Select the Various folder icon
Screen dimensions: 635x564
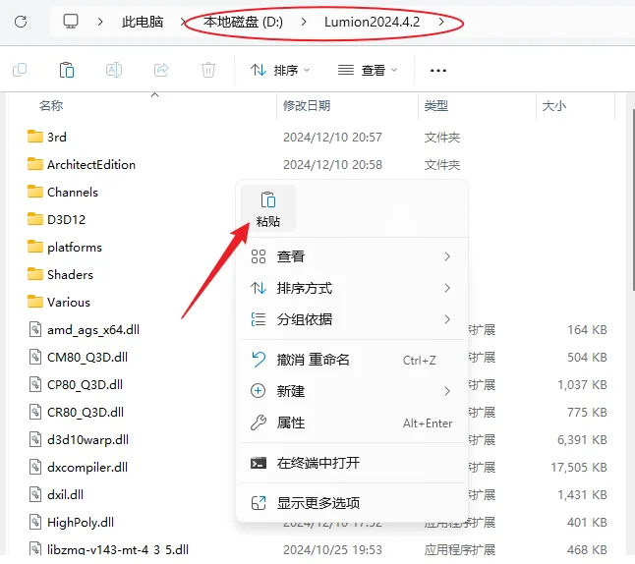point(35,302)
